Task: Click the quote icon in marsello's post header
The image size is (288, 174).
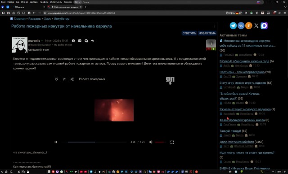Action: 86,41
